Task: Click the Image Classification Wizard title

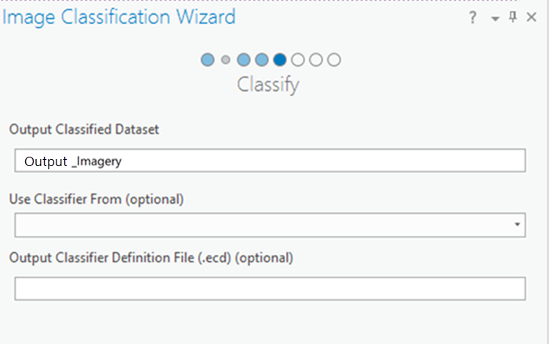Action: tap(118, 17)
